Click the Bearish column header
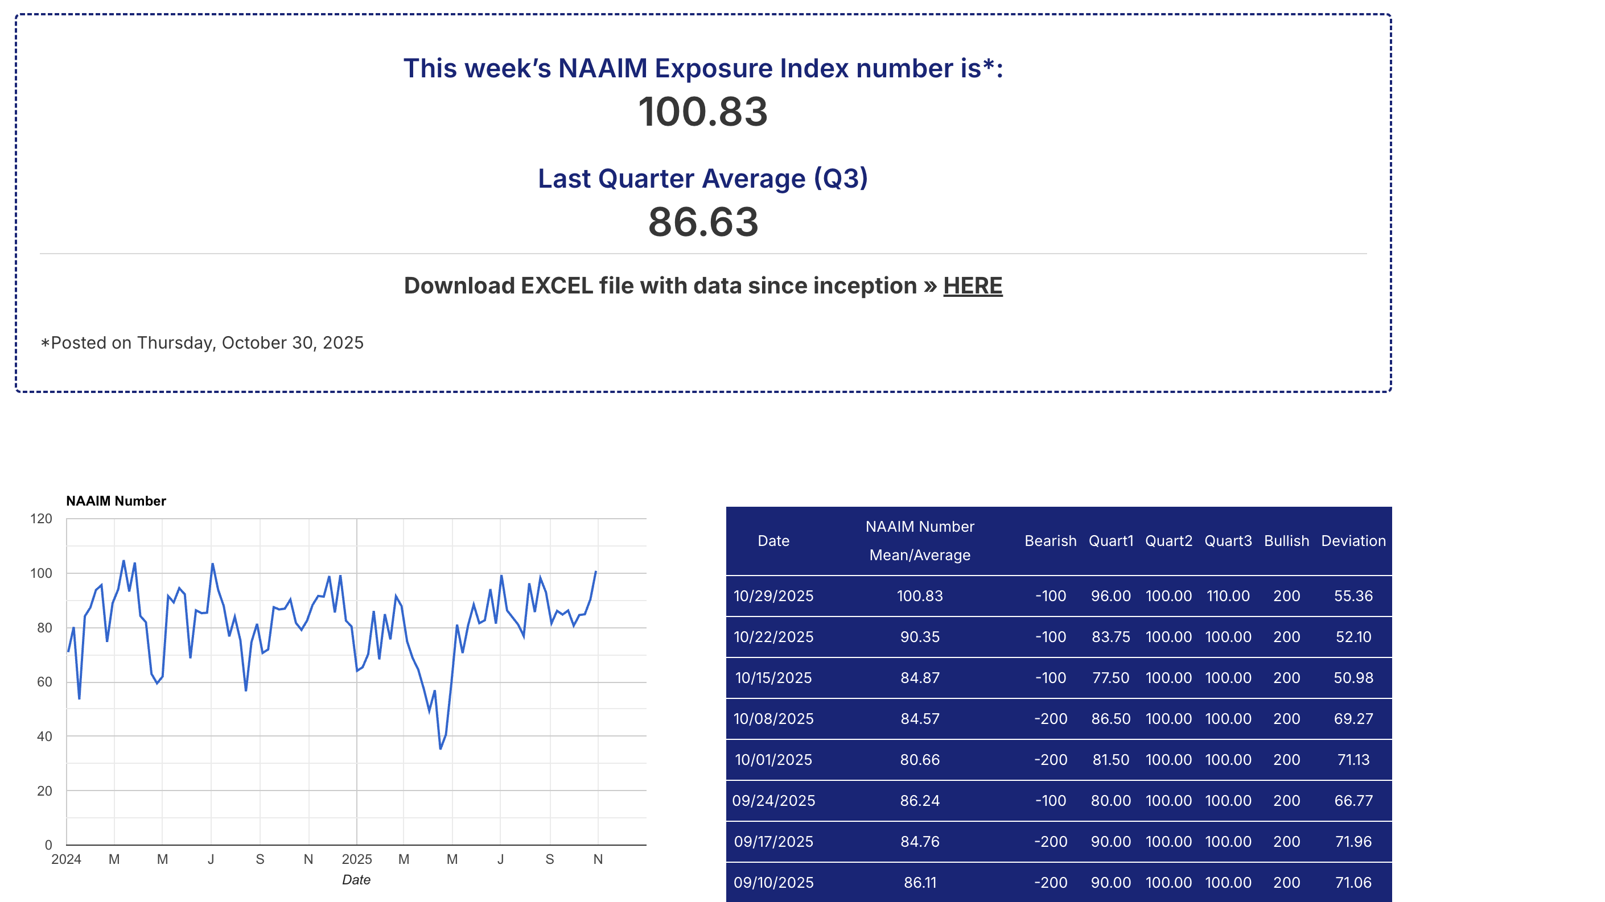 (x=1050, y=540)
